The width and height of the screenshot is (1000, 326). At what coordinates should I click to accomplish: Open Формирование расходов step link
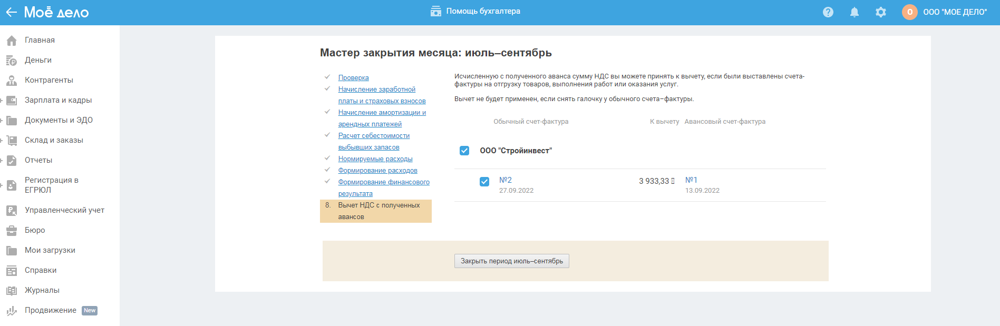(378, 171)
